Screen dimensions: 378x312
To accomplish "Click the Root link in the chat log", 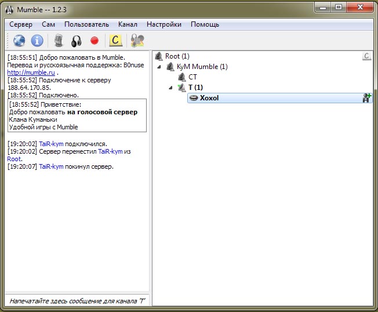I will click(x=14, y=159).
